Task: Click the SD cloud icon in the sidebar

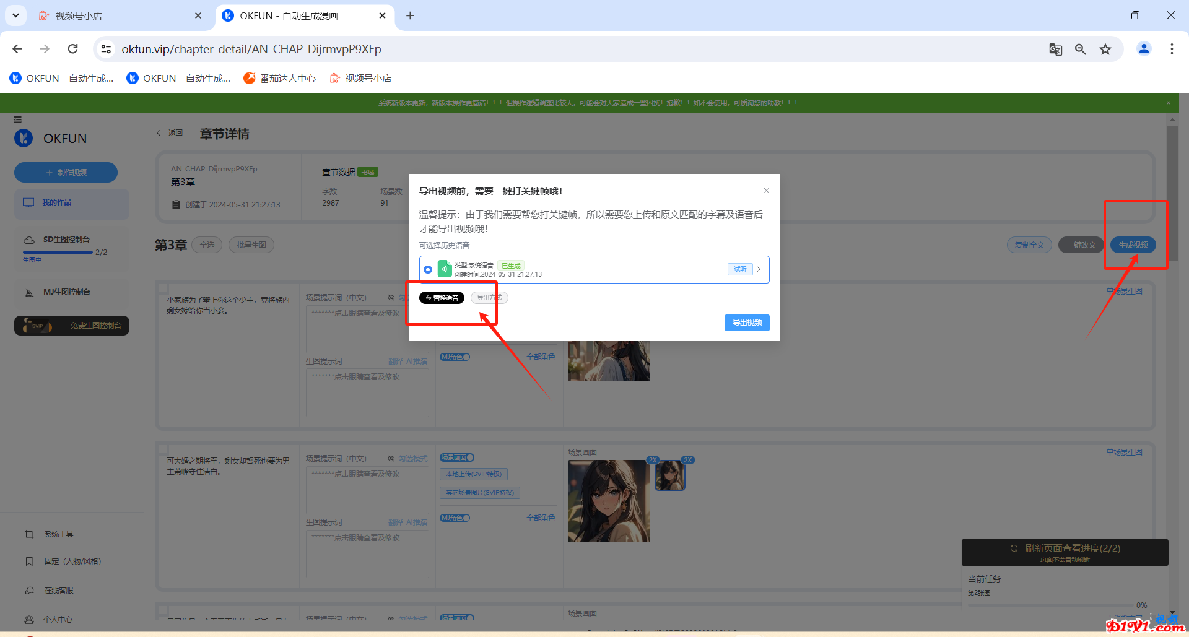Action: point(29,240)
